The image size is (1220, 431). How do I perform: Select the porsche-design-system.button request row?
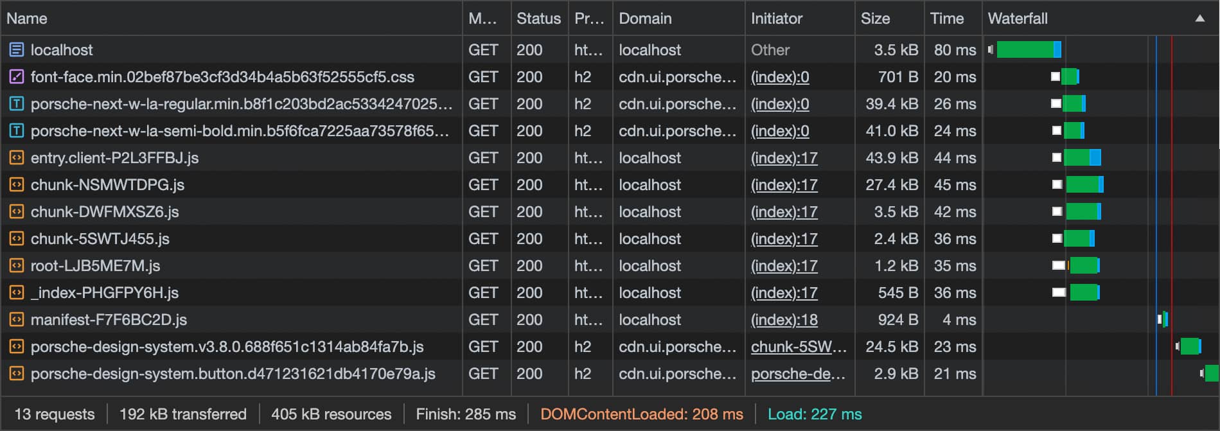[x=233, y=374]
